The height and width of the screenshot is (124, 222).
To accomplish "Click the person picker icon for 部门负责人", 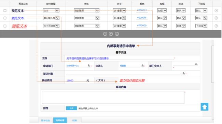I will [x=196, y=64].
